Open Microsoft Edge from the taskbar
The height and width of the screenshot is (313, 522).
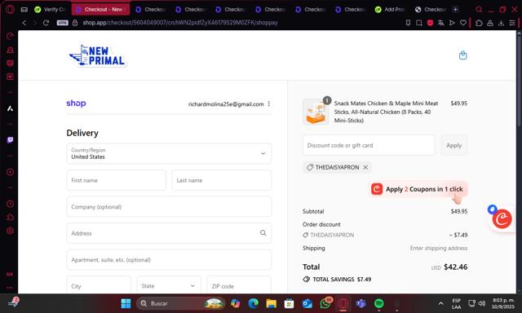(x=254, y=303)
